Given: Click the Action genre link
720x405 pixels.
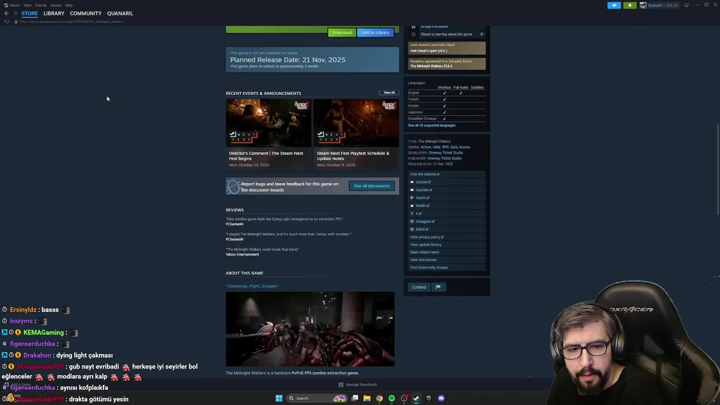Looking at the screenshot, I should coord(426,147).
